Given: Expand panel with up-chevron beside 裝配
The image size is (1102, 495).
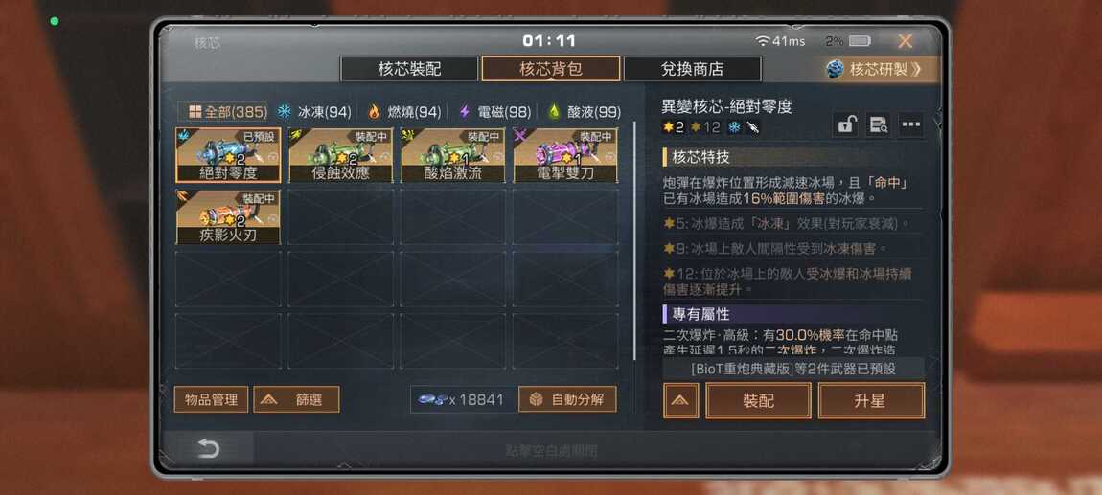Looking at the screenshot, I should (x=680, y=401).
